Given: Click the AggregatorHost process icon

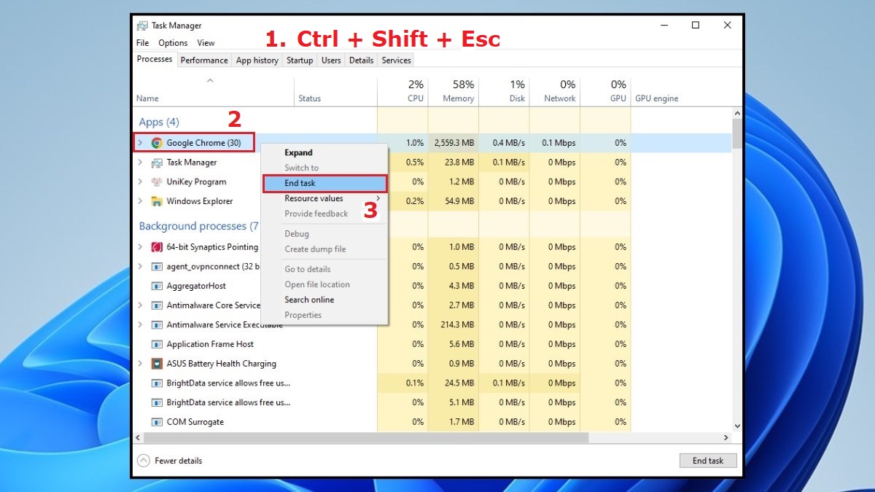Looking at the screenshot, I should [157, 286].
